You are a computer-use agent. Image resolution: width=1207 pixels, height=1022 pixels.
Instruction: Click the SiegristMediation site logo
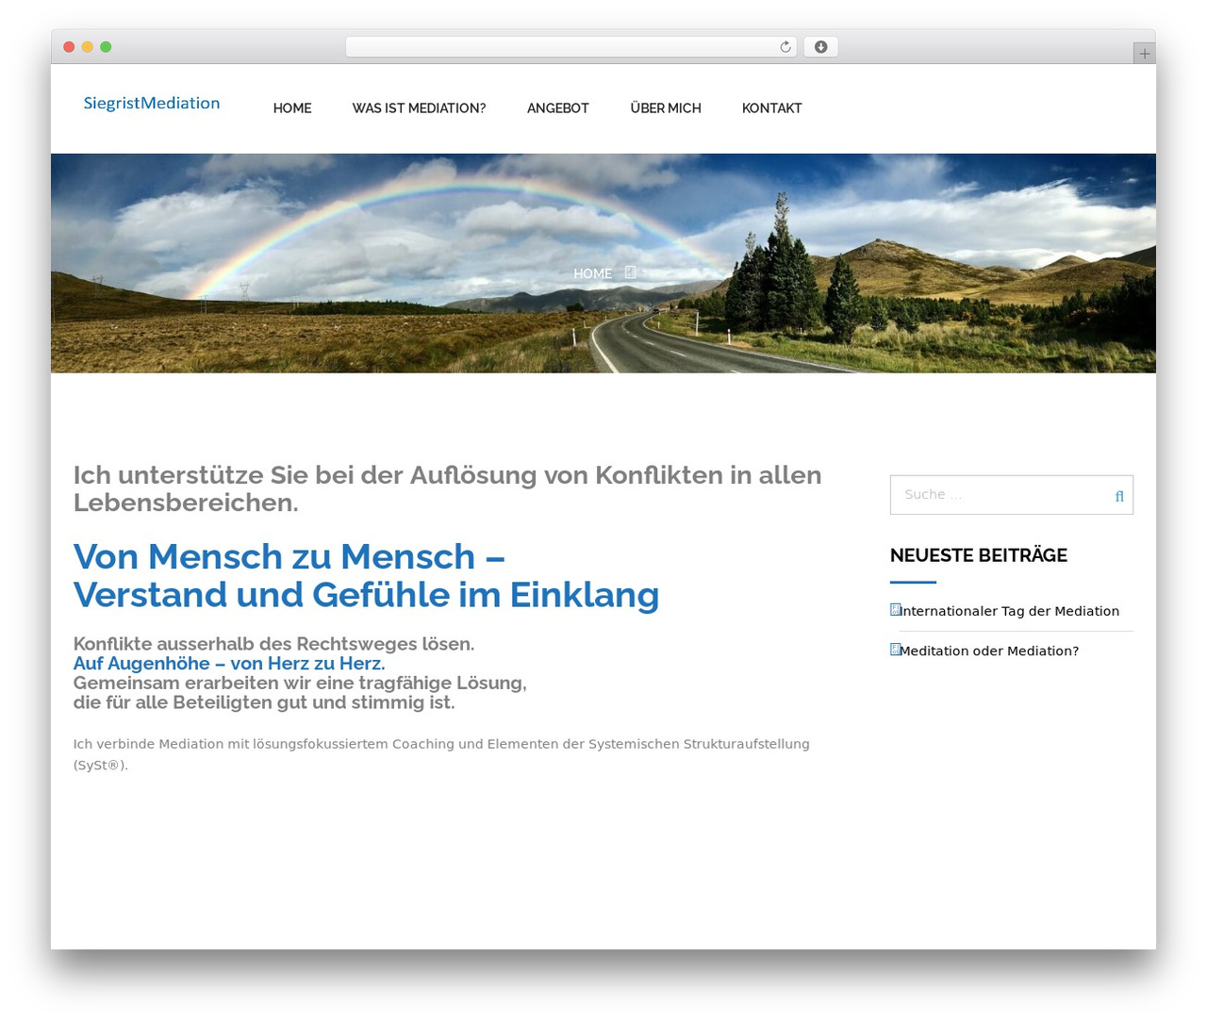[x=152, y=104]
